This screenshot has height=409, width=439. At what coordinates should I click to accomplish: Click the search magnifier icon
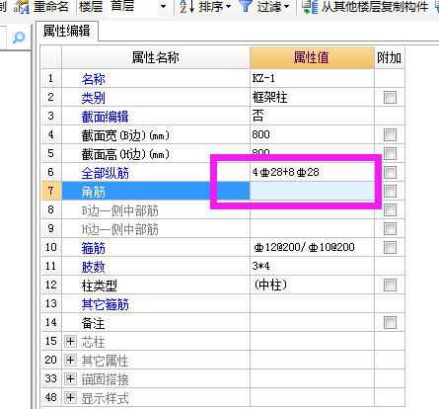point(19,38)
